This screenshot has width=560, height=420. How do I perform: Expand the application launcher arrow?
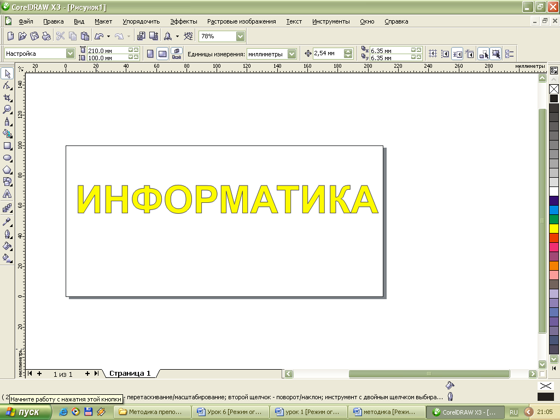[x=178, y=36]
